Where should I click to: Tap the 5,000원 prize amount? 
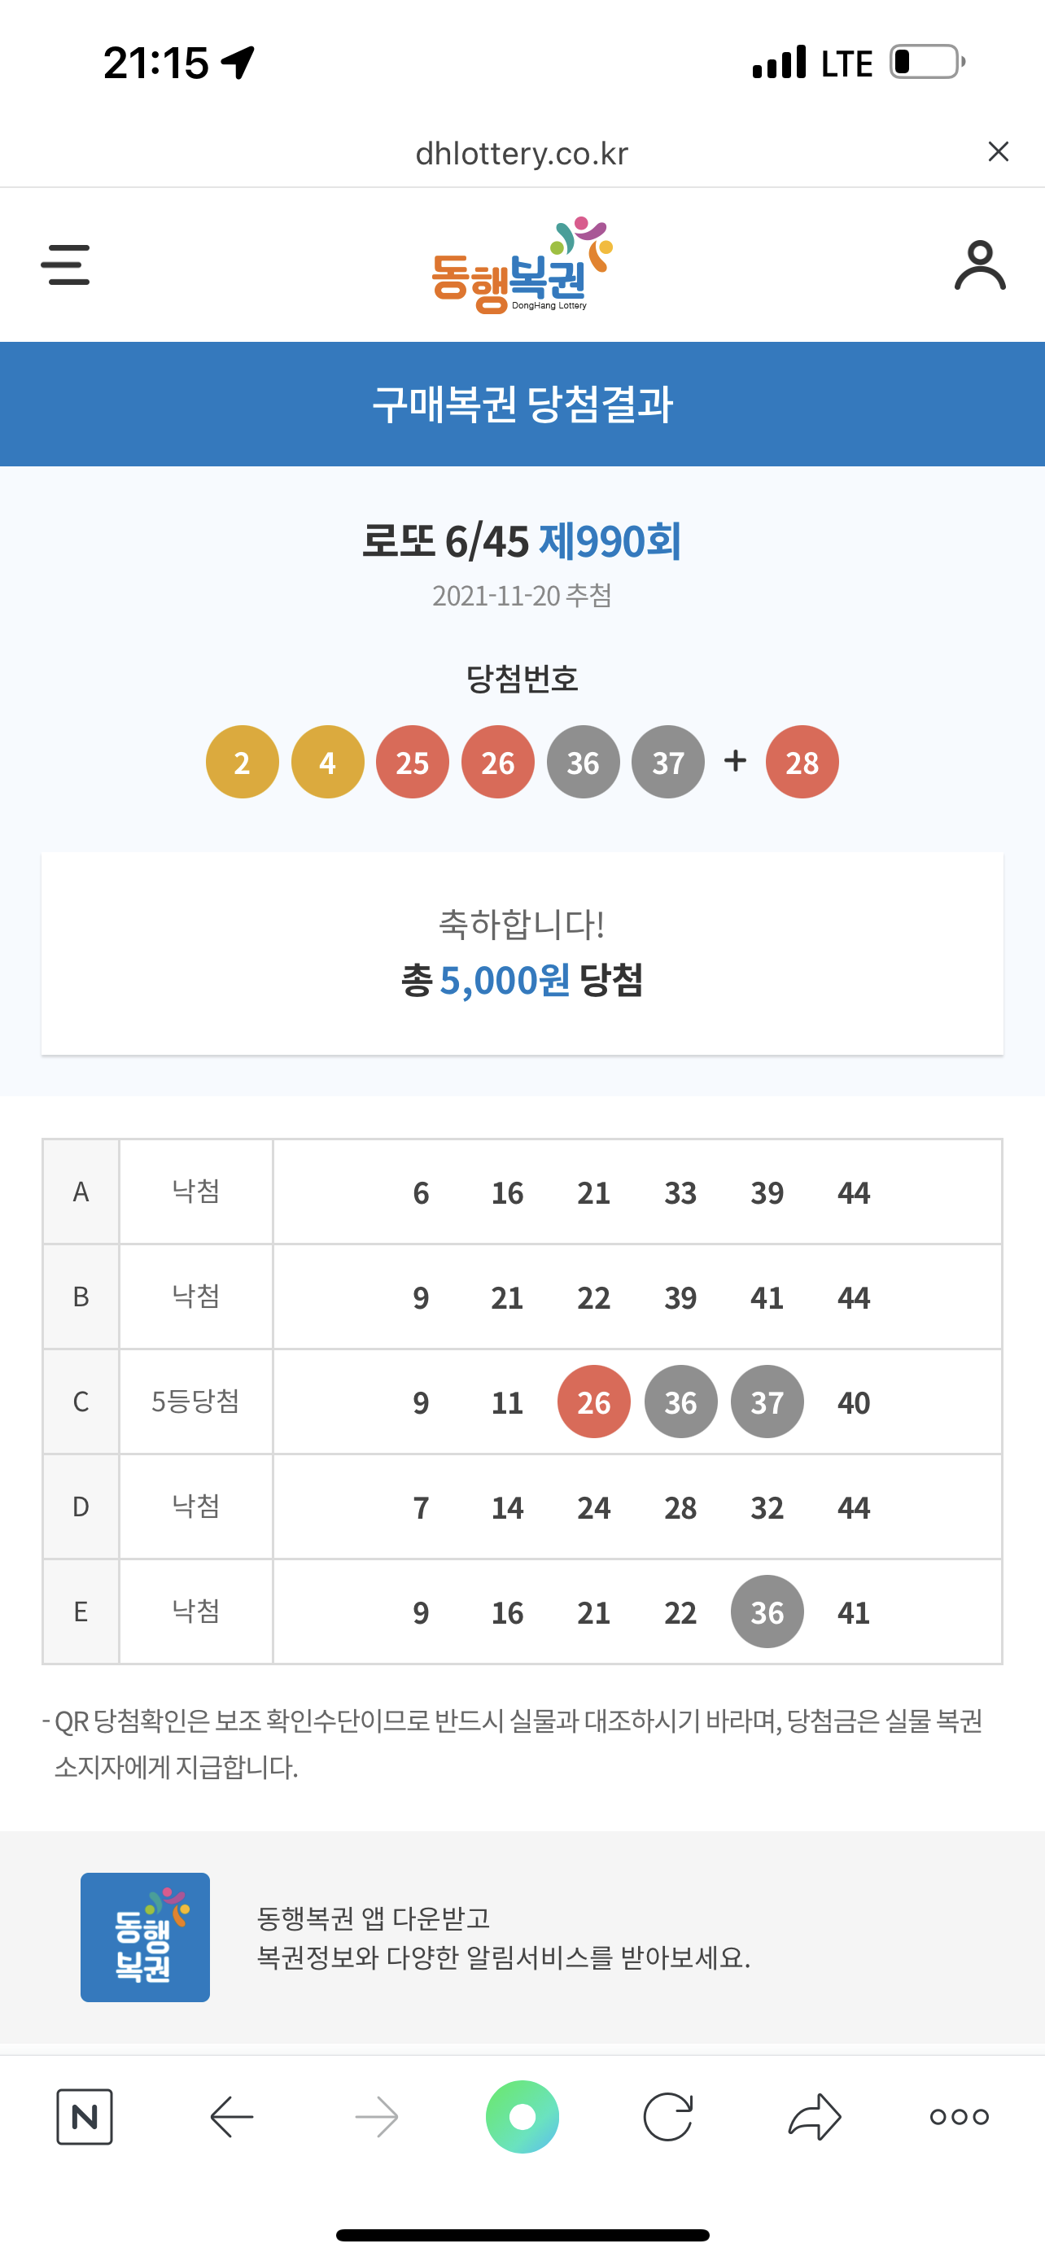click(x=505, y=981)
